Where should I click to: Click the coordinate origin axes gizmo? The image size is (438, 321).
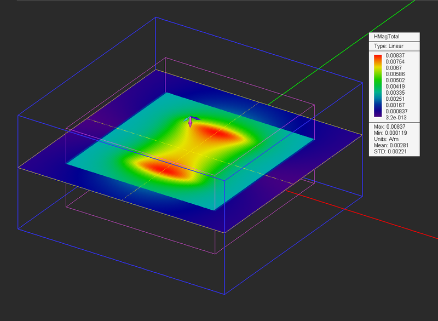pos(190,121)
